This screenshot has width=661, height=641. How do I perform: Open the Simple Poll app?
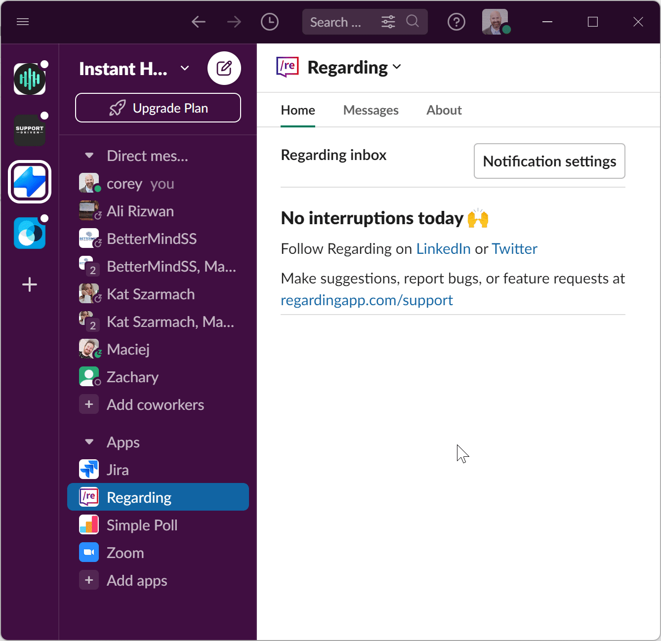(158, 525)
